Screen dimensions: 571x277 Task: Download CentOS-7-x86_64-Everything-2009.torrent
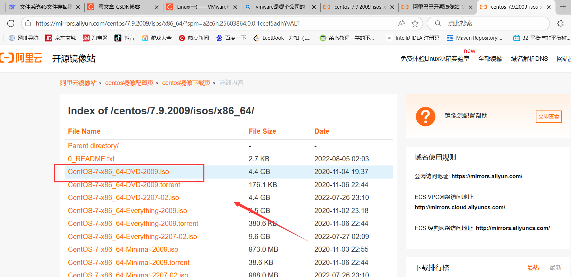coord(133,223)
